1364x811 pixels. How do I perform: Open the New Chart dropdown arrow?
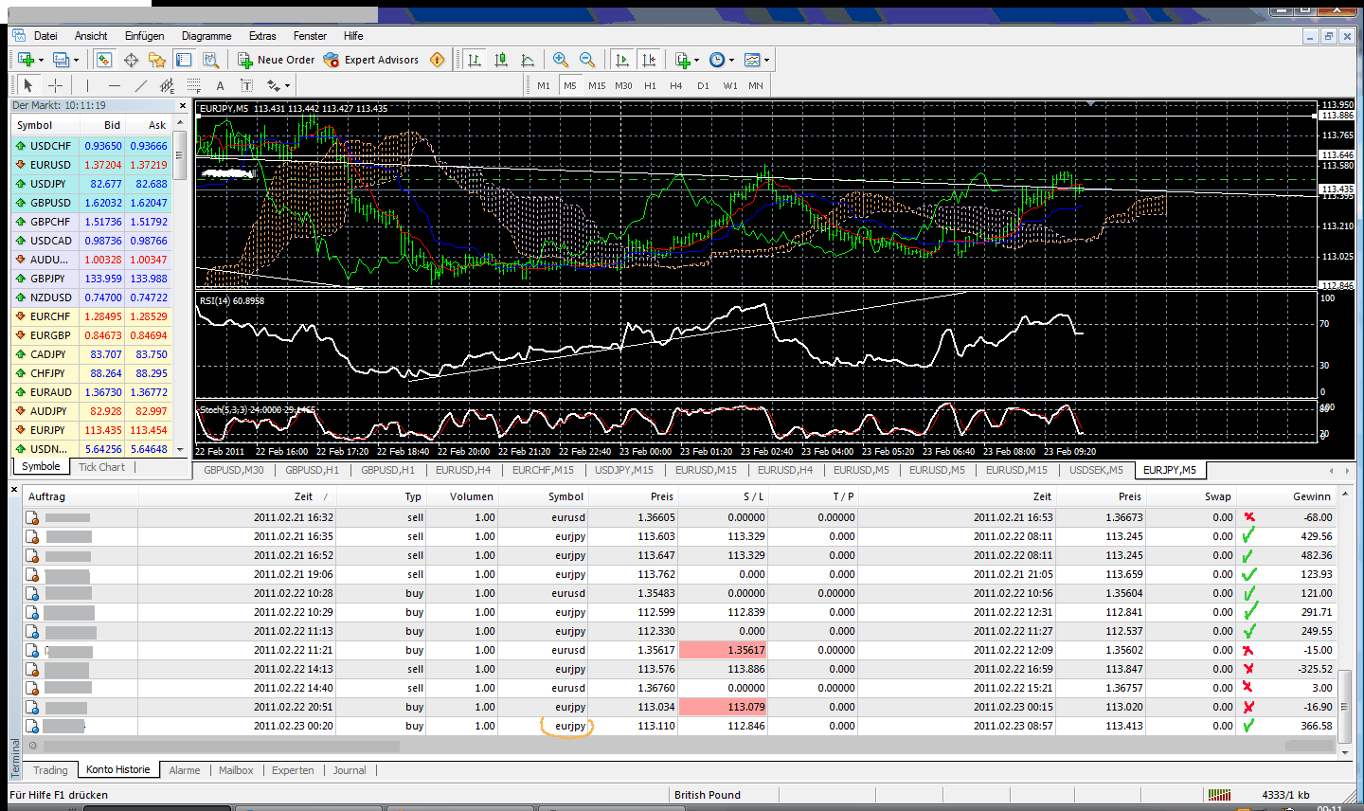(x=696, y=59)
